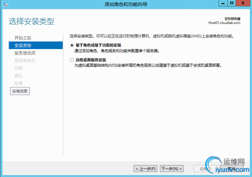This screenshot has width=252, height=177.
Task: Maximize the wizard window
Action: 232,3
